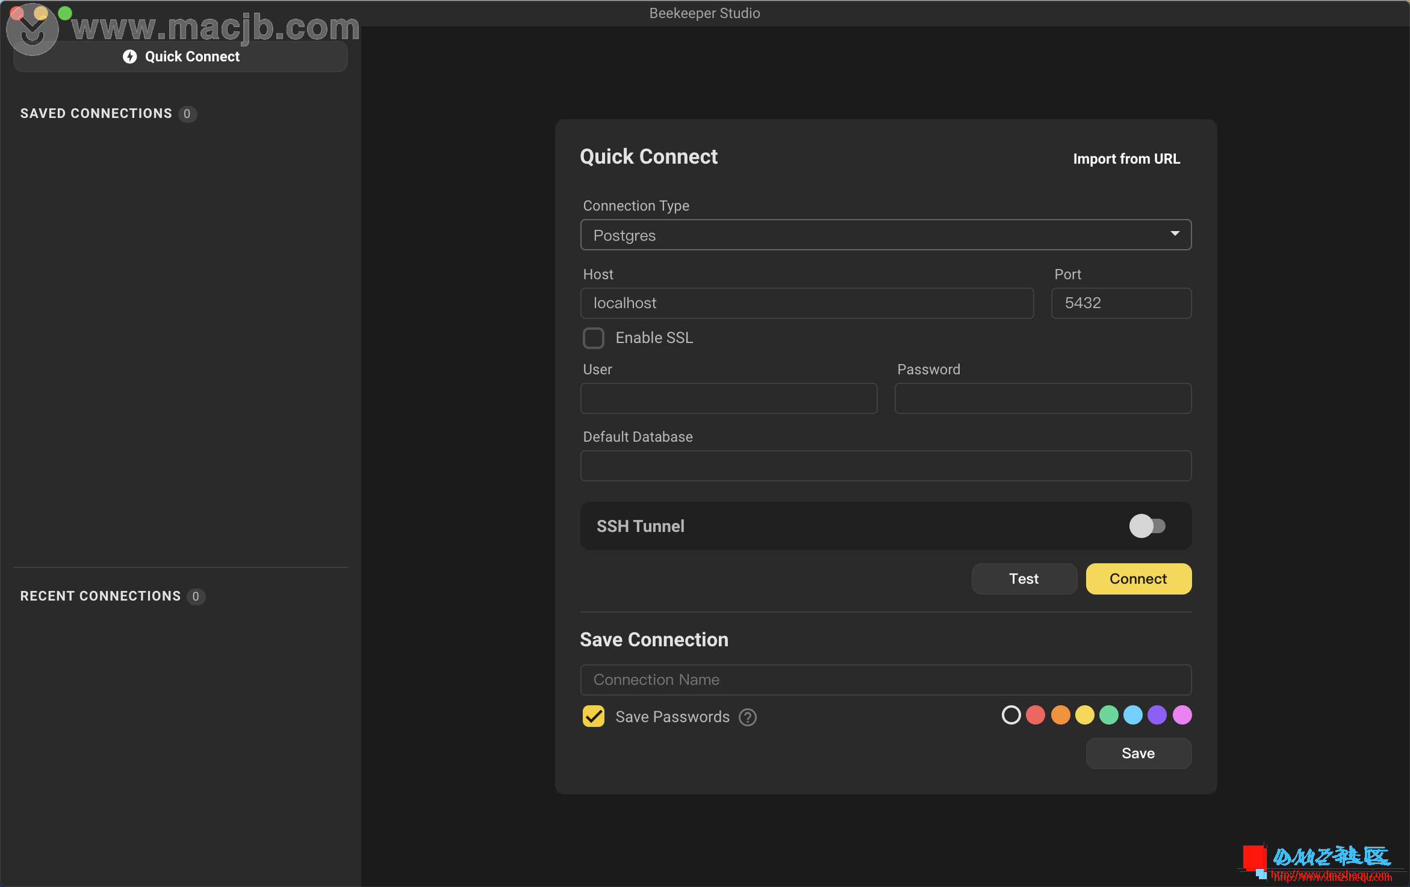
Task: Focus the Host input field
Action: pos(807,303)
